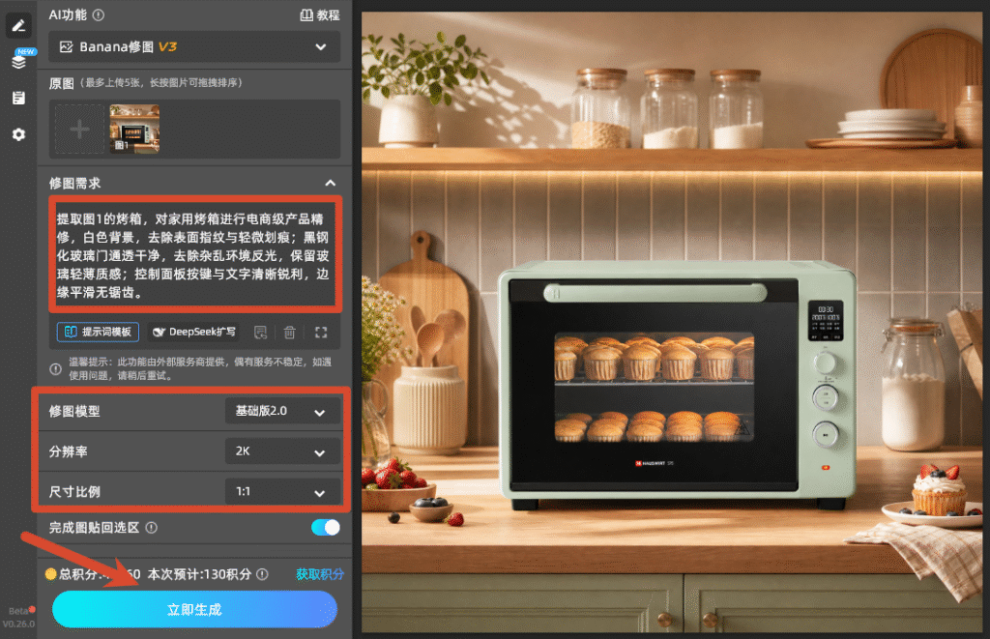Click the info icon beside 本次预计:130积分
This screenshot has height=639, width=990.
262,574
